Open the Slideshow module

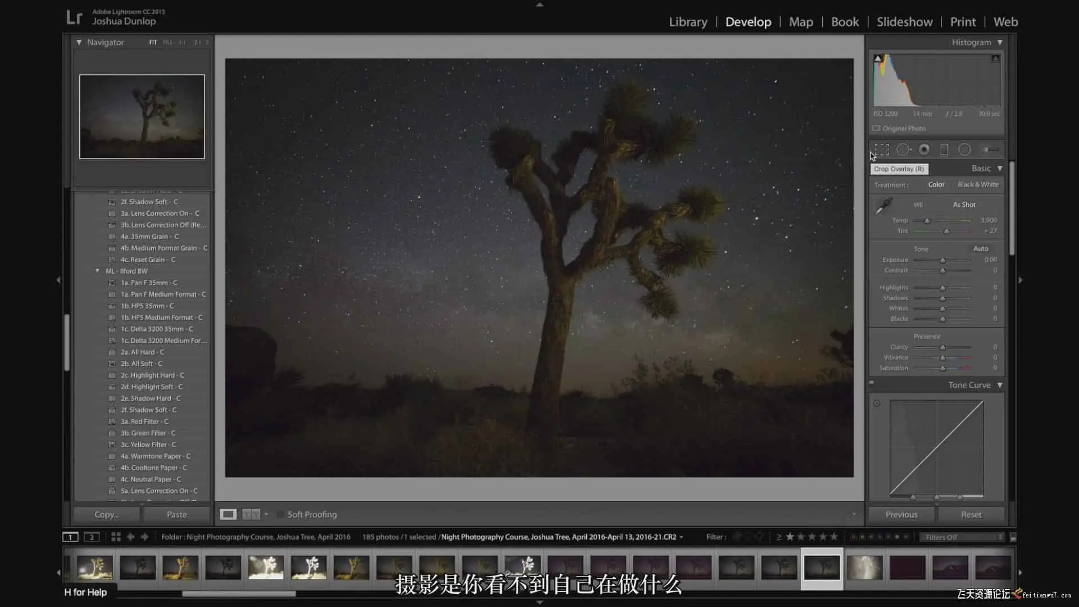pos(904,22)
